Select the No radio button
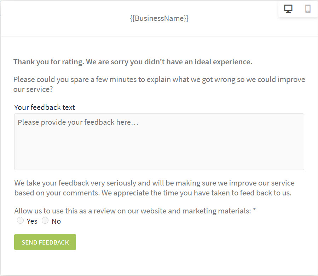 (45, 220)
